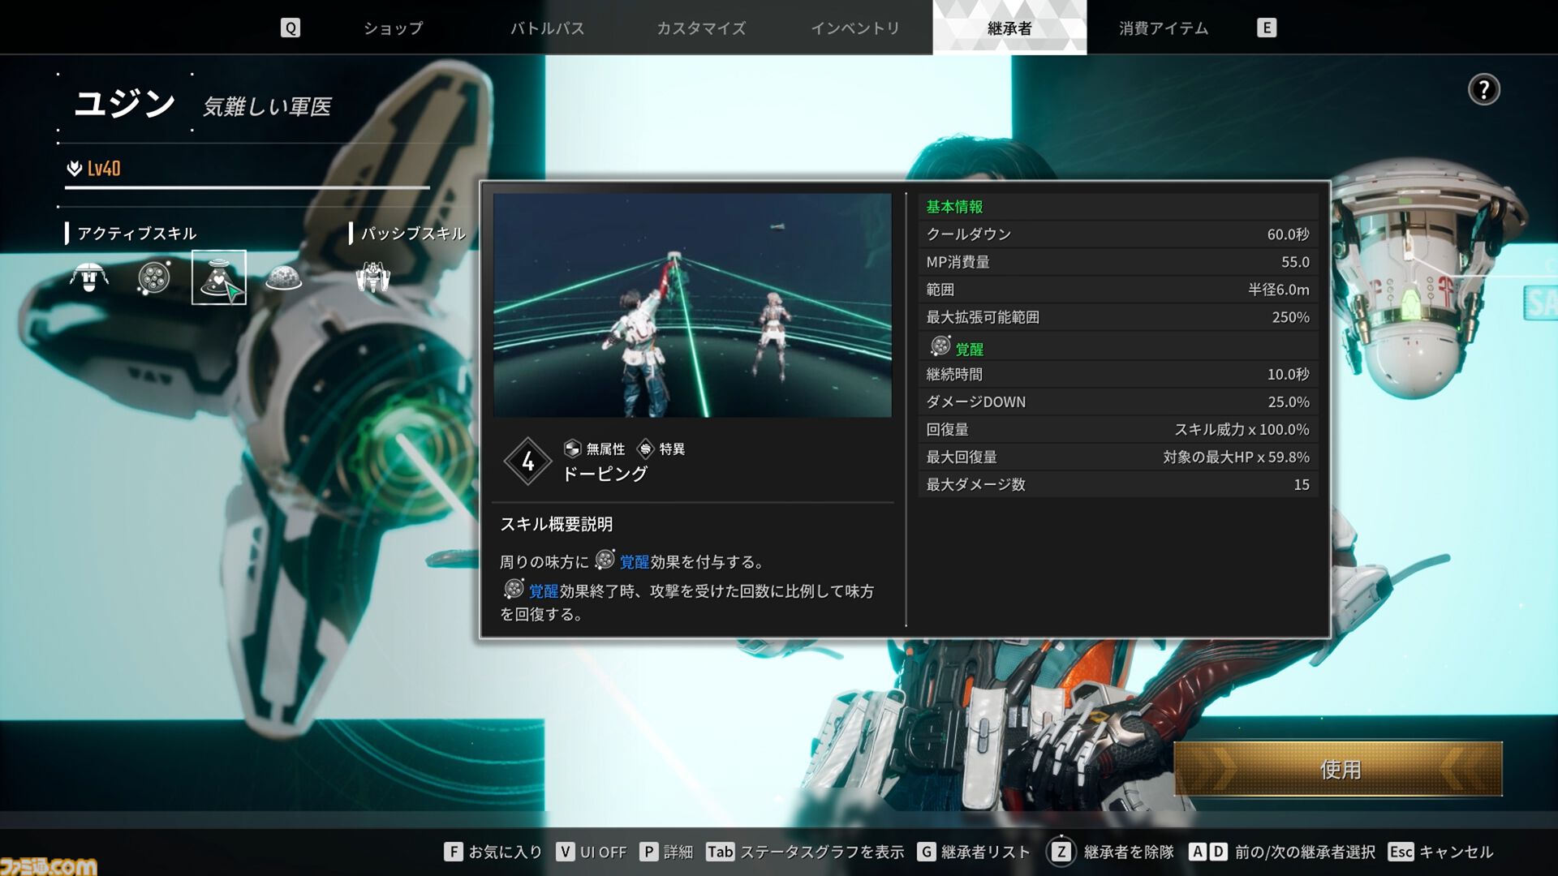1558x876 pixels.
Task: Click the パッシブスキル heading
Action: point(413,234)
